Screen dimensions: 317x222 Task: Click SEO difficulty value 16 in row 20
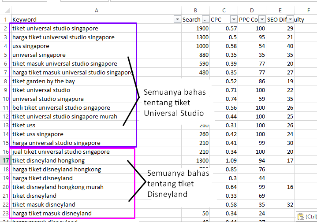tap(280, 187)
